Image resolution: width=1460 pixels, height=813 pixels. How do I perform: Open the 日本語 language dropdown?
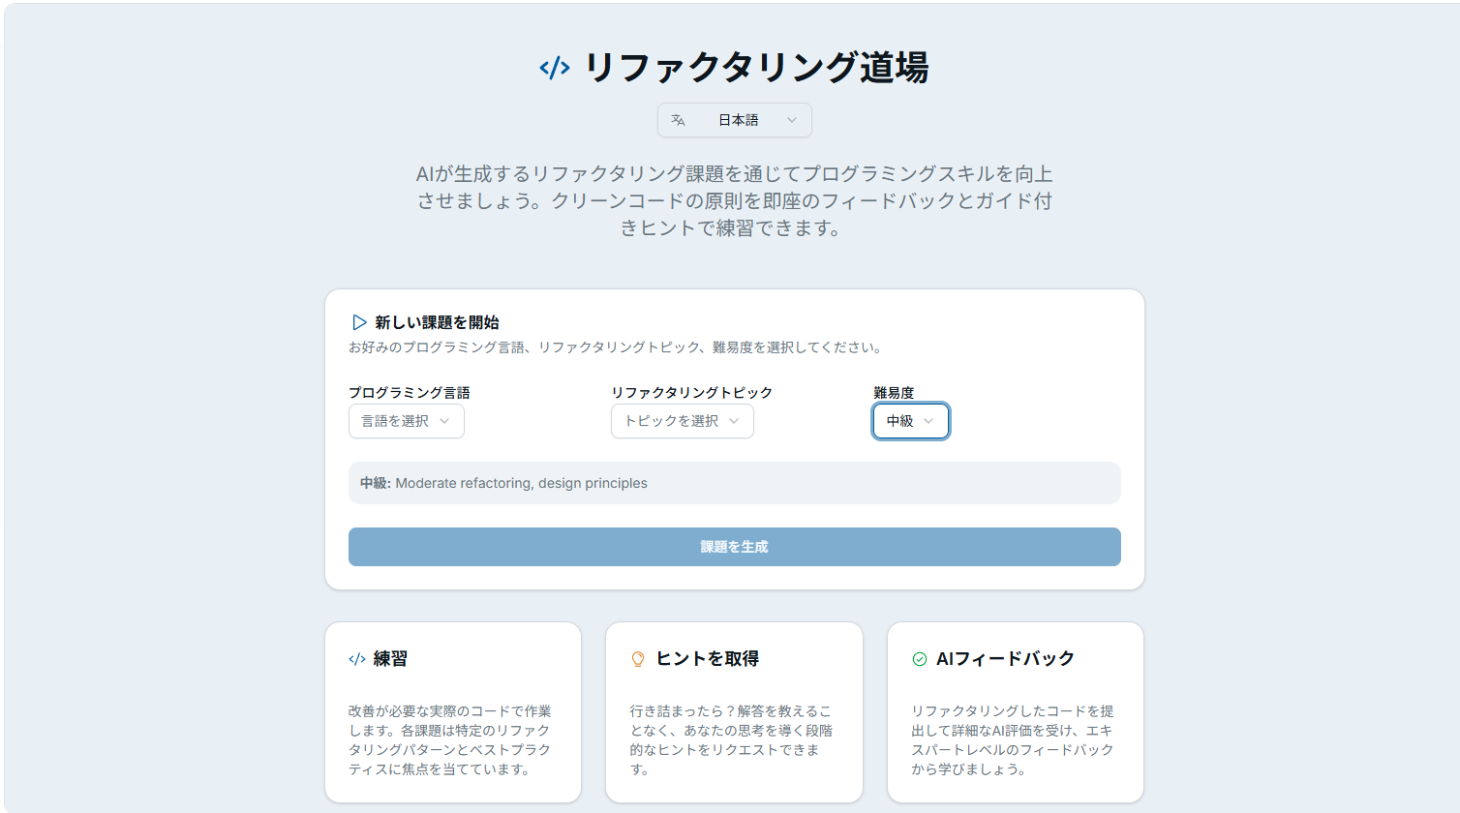point(735,120)
